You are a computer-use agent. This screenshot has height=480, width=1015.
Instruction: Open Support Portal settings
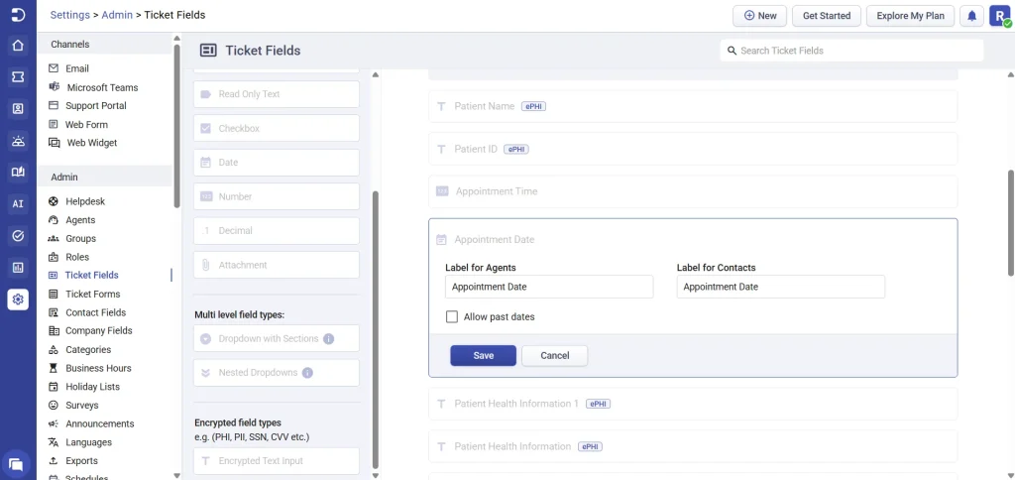pos(96,105)
